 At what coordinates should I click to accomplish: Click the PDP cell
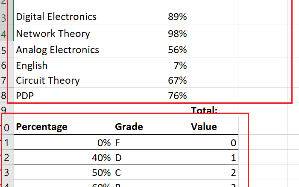(25, 96)
